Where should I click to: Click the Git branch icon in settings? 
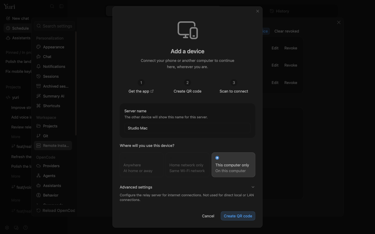pyautogui.click(x=39, y=136)
